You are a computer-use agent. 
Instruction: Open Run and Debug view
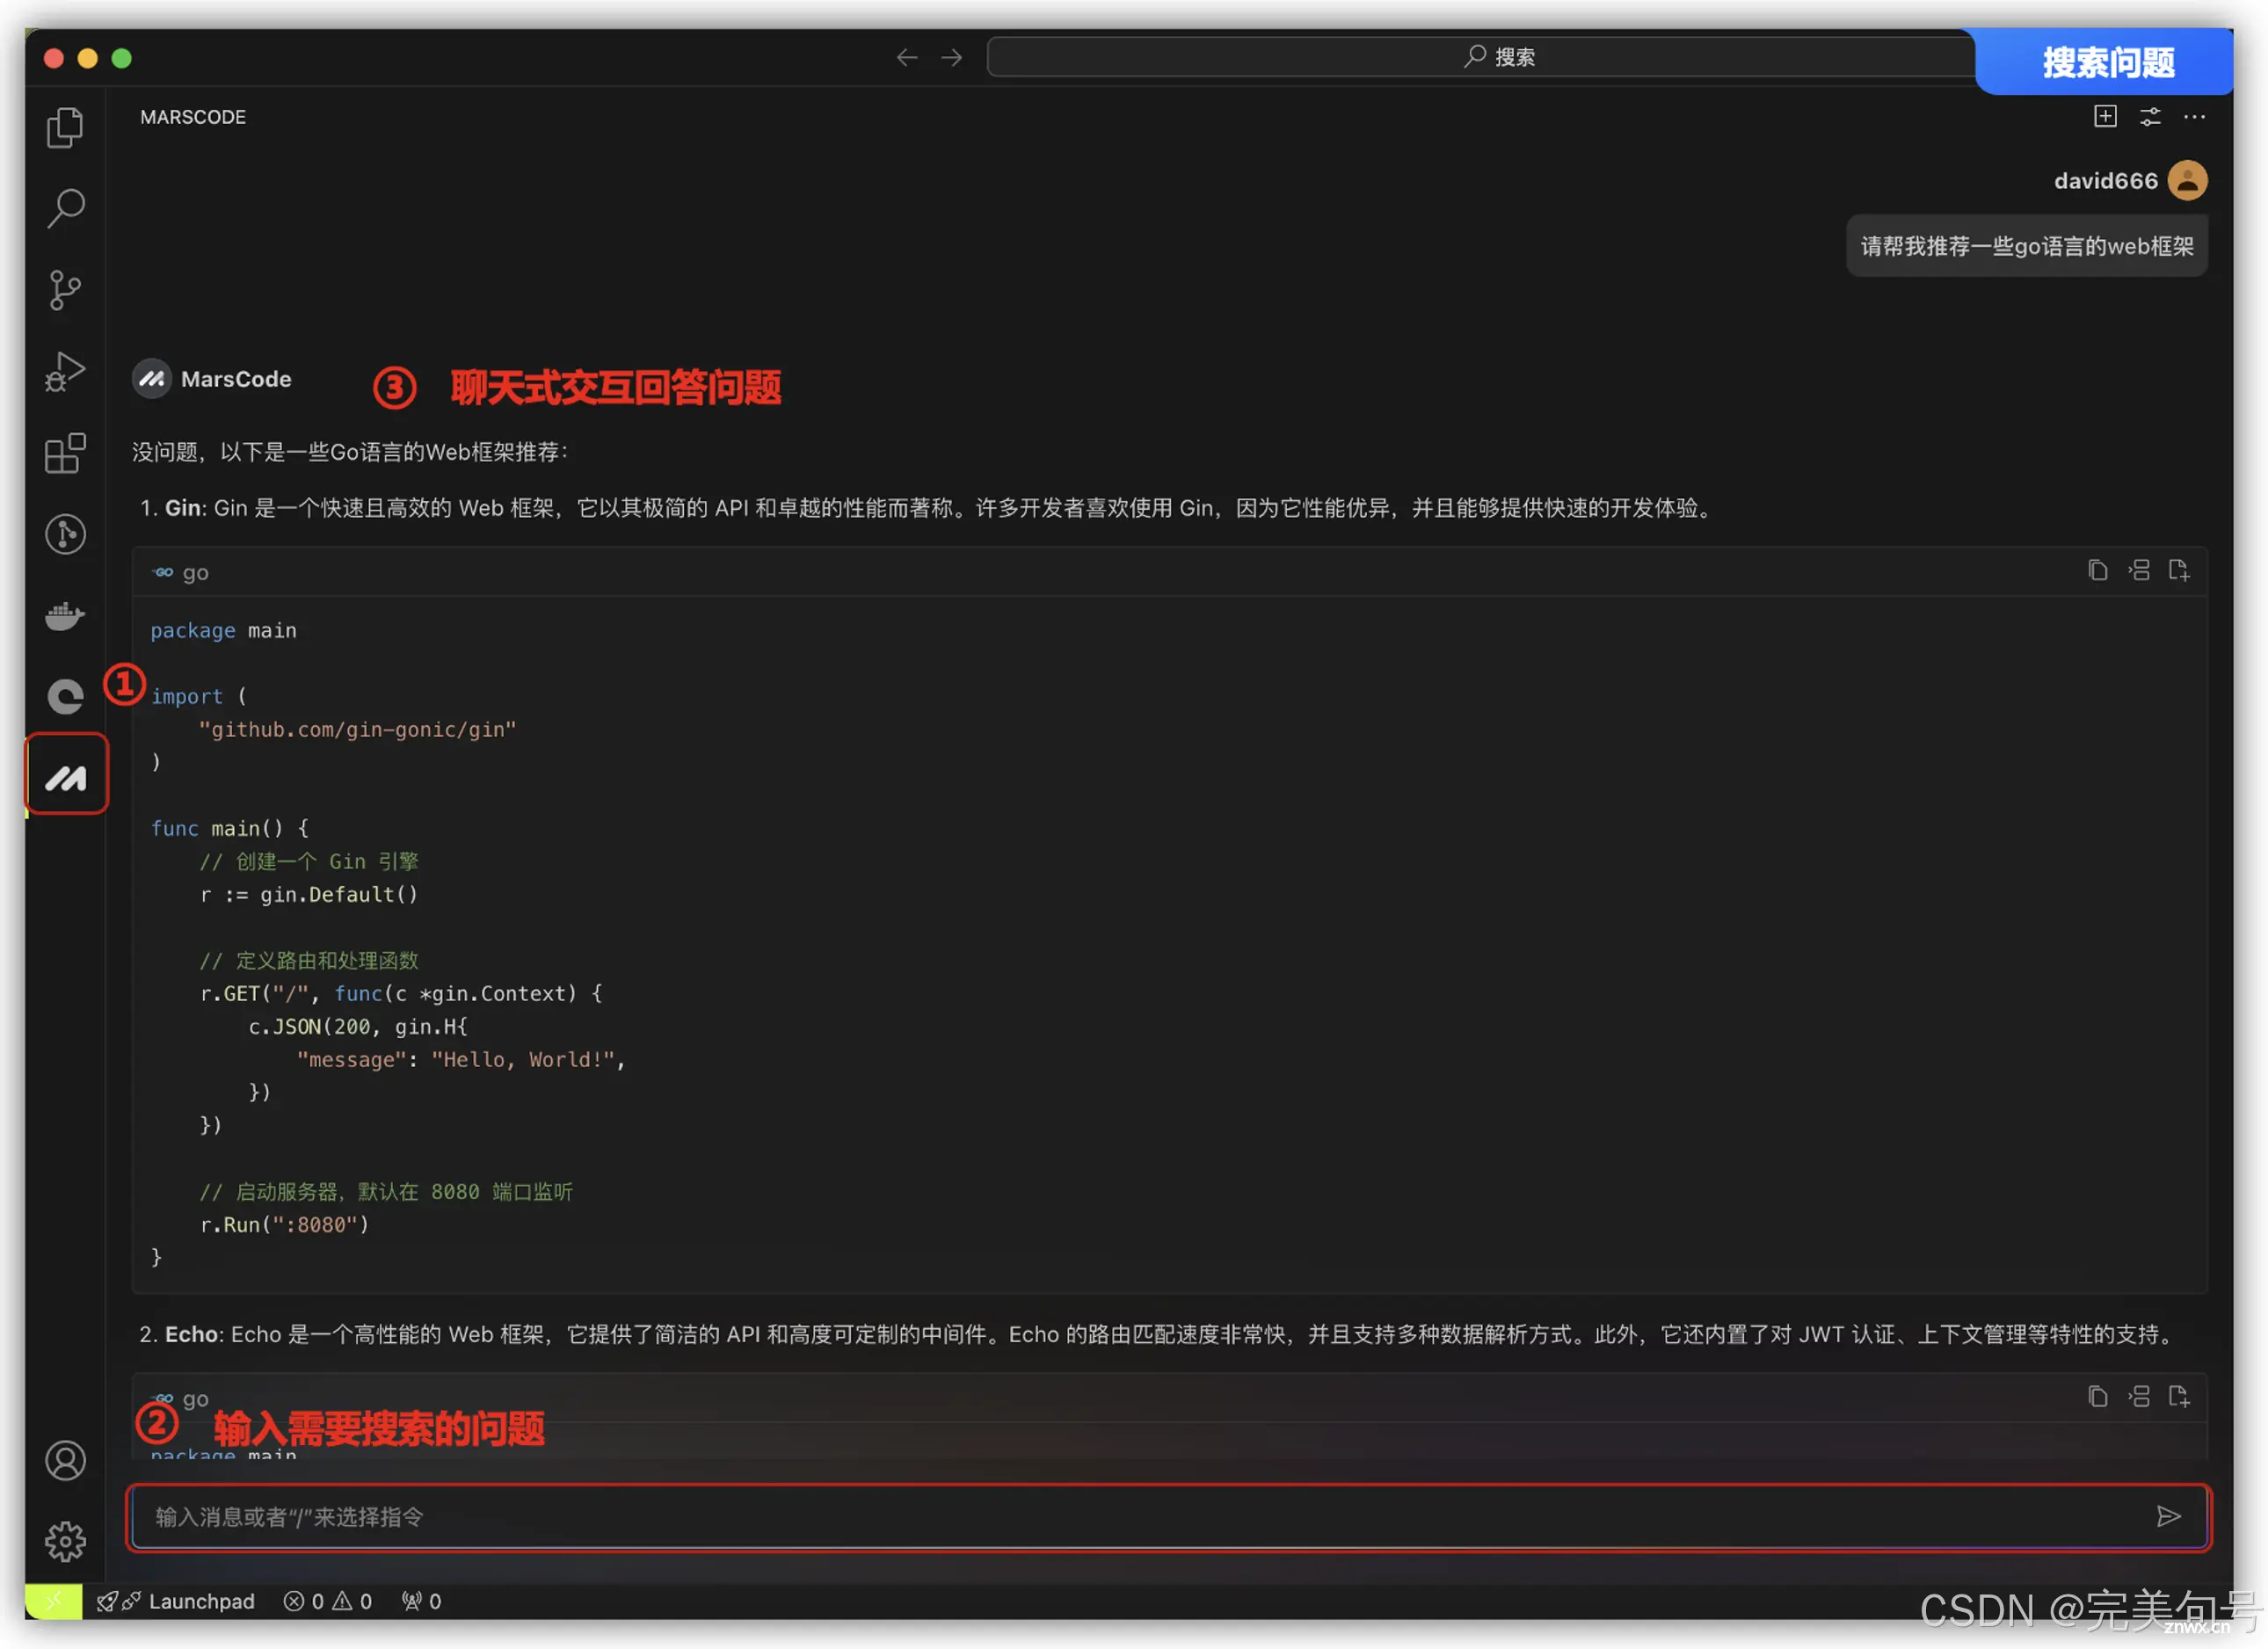(x=65, y=372)
